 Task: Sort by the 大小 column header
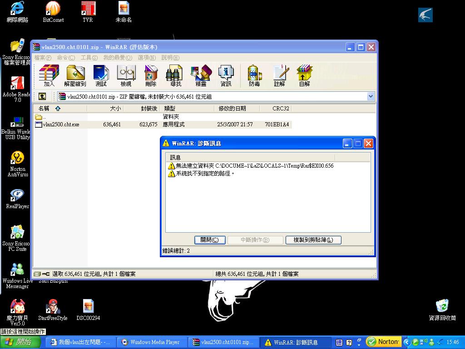105,109
